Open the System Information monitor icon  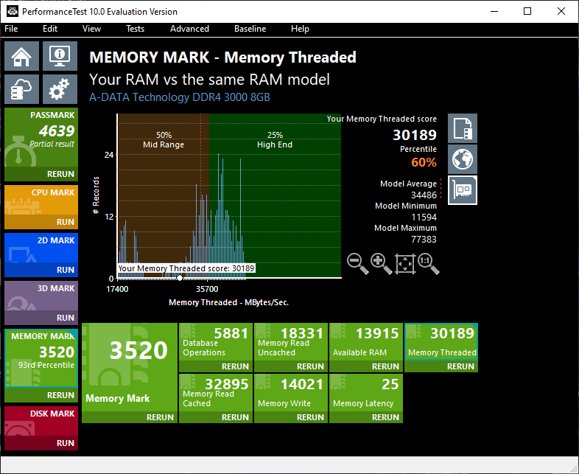[x=60, y=56]
